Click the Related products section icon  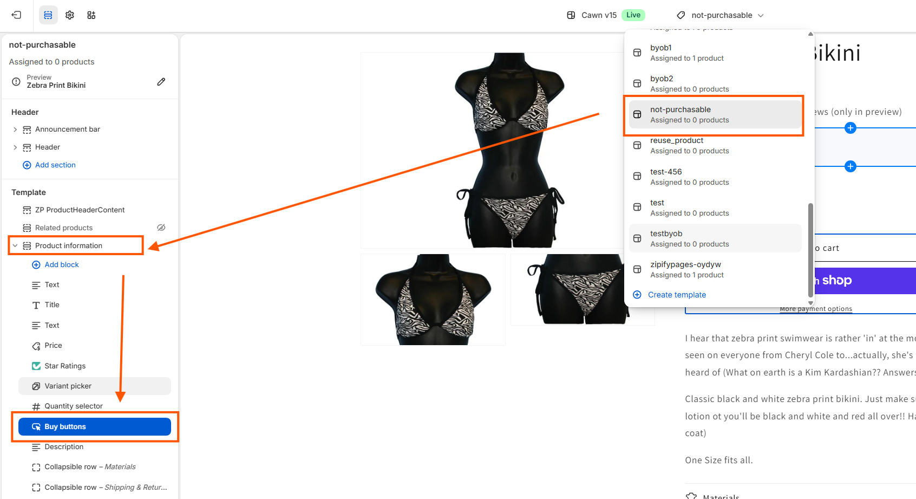click(x=27, y=228)
